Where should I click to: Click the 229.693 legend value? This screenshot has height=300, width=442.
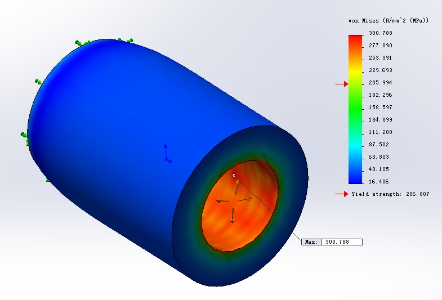(381, 70)
